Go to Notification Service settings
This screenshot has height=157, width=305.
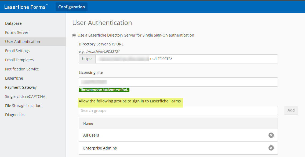pos(22,69)
